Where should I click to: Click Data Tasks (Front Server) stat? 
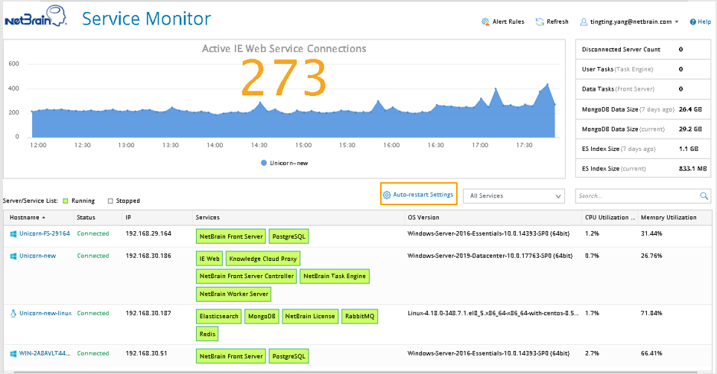[x=643, y=89]
